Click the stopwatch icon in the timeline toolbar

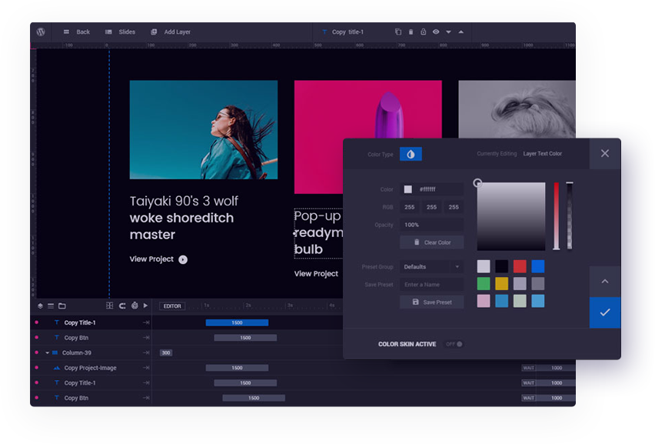click(134, 305)
